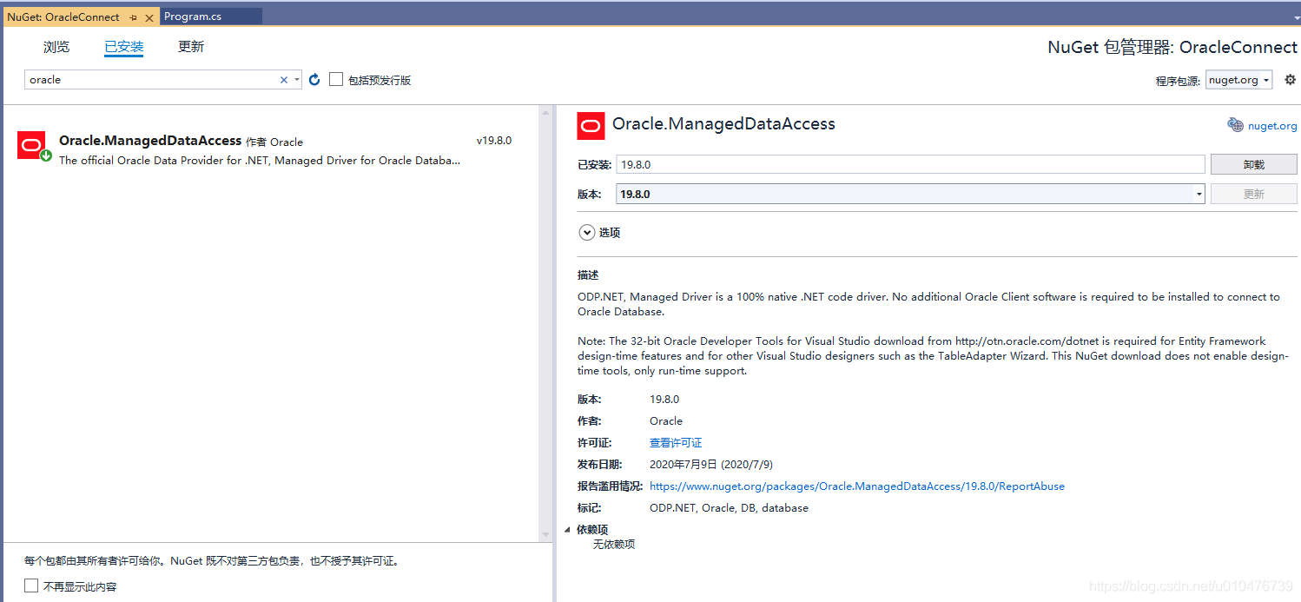The width and height of the screenshot is (1301, 602).
Task: Click the NuGet package manager: OracleConnect heading
Action: click(x=1172, y=48)
